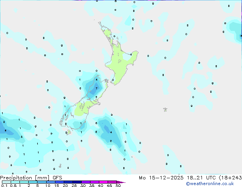The image size is (242, 187).
Task: Click the 1–2 mm legend color box
Action: pyautogui.click(x=24, y=182)
